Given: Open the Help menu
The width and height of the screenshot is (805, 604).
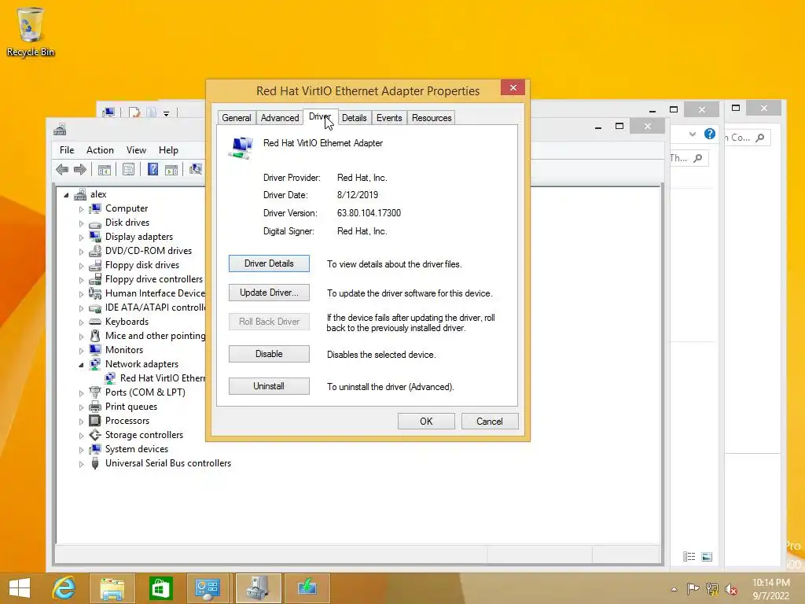Looking at the screenshot, I should point(168,150).
